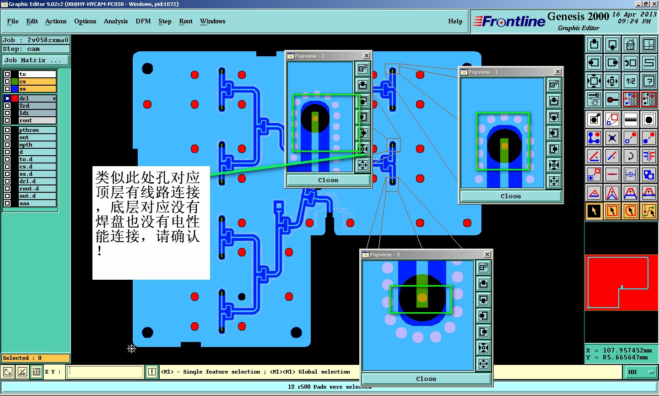659x396 pixels.
Task: Open the File menu
Action: (13, 22)
